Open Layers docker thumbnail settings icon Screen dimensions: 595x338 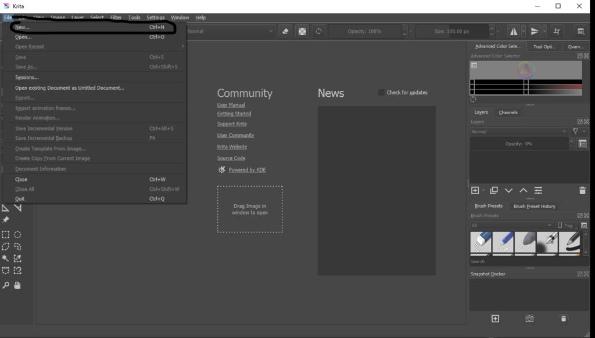coord(582,144)
